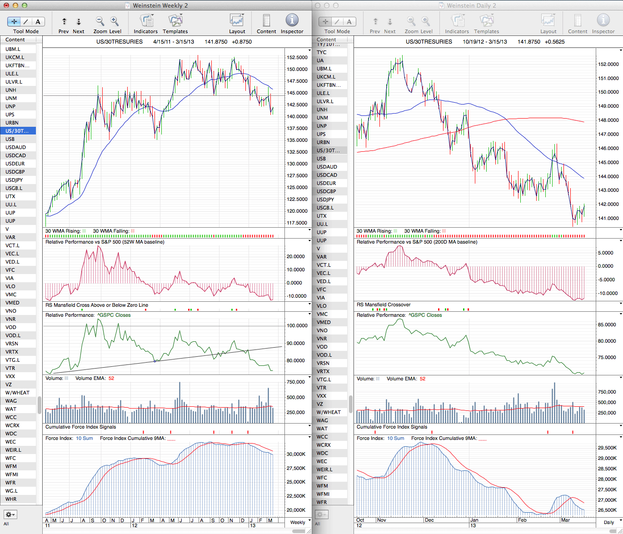This screenshot has height=534, width=623.
Task: Zoom in the weekly chart
Action: (115, 21)
